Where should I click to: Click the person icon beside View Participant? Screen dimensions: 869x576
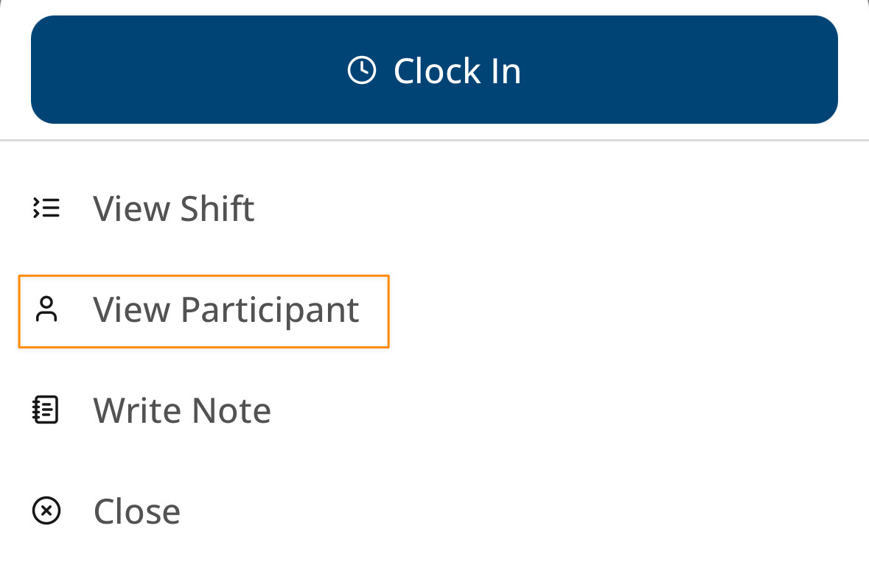(x=47, y=309)
